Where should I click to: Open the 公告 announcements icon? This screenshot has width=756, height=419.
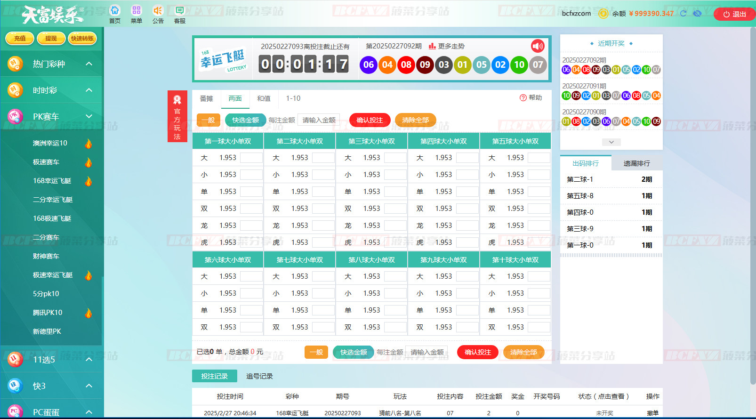(158, 11)
